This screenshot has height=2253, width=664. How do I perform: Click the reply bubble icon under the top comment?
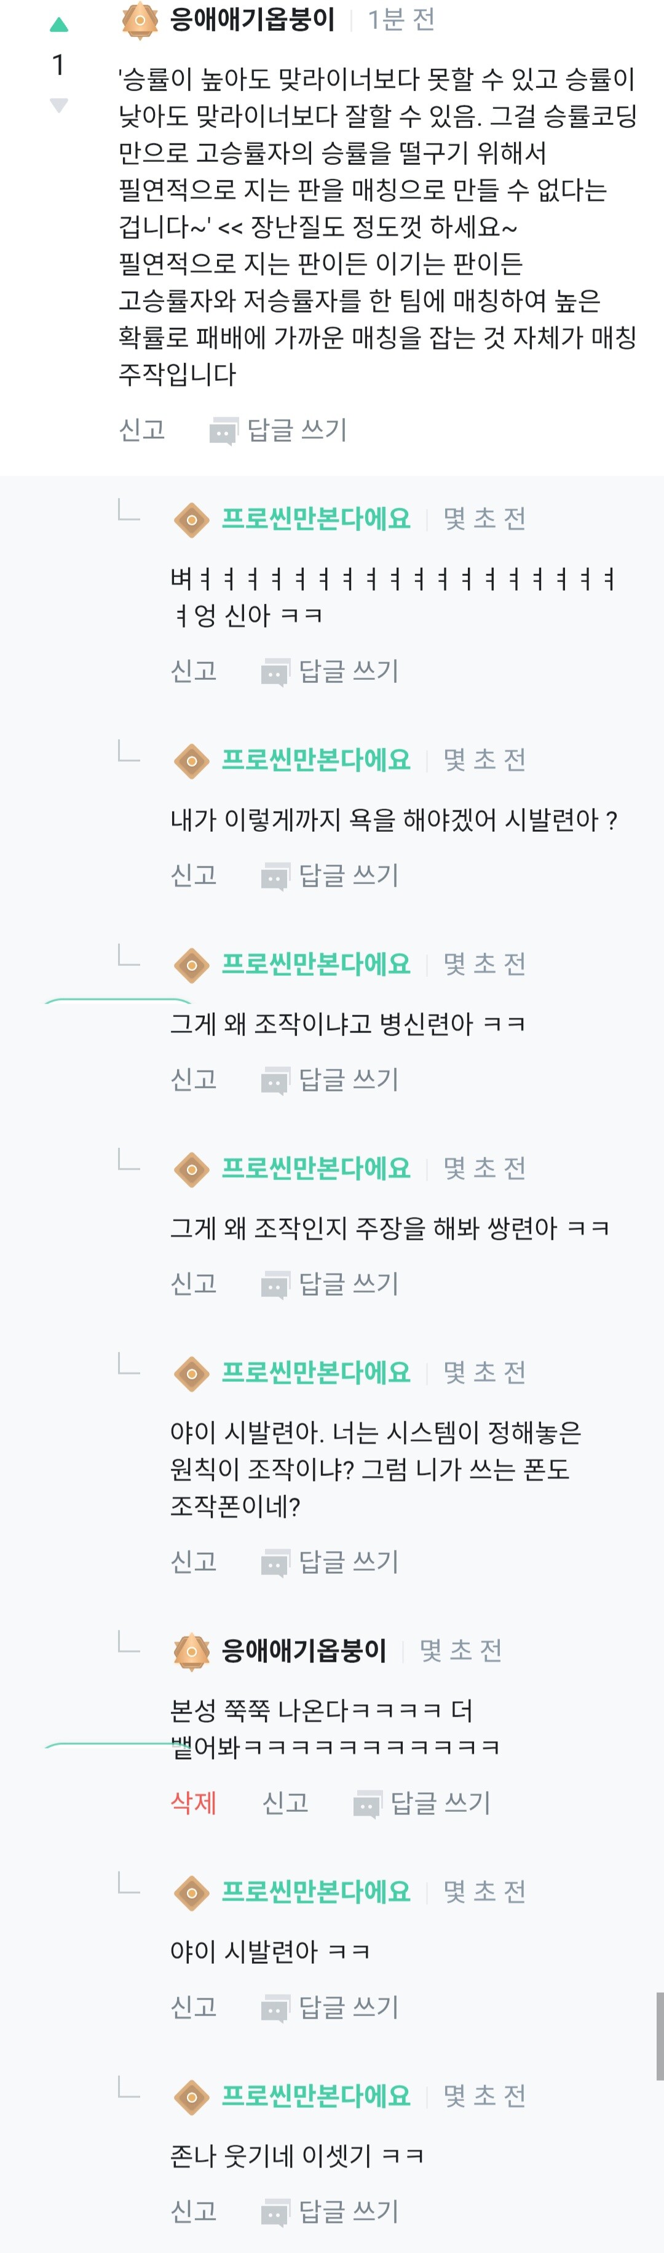(224, 430)
